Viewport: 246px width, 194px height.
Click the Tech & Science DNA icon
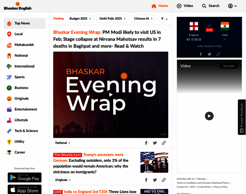[x=9, y=131]
